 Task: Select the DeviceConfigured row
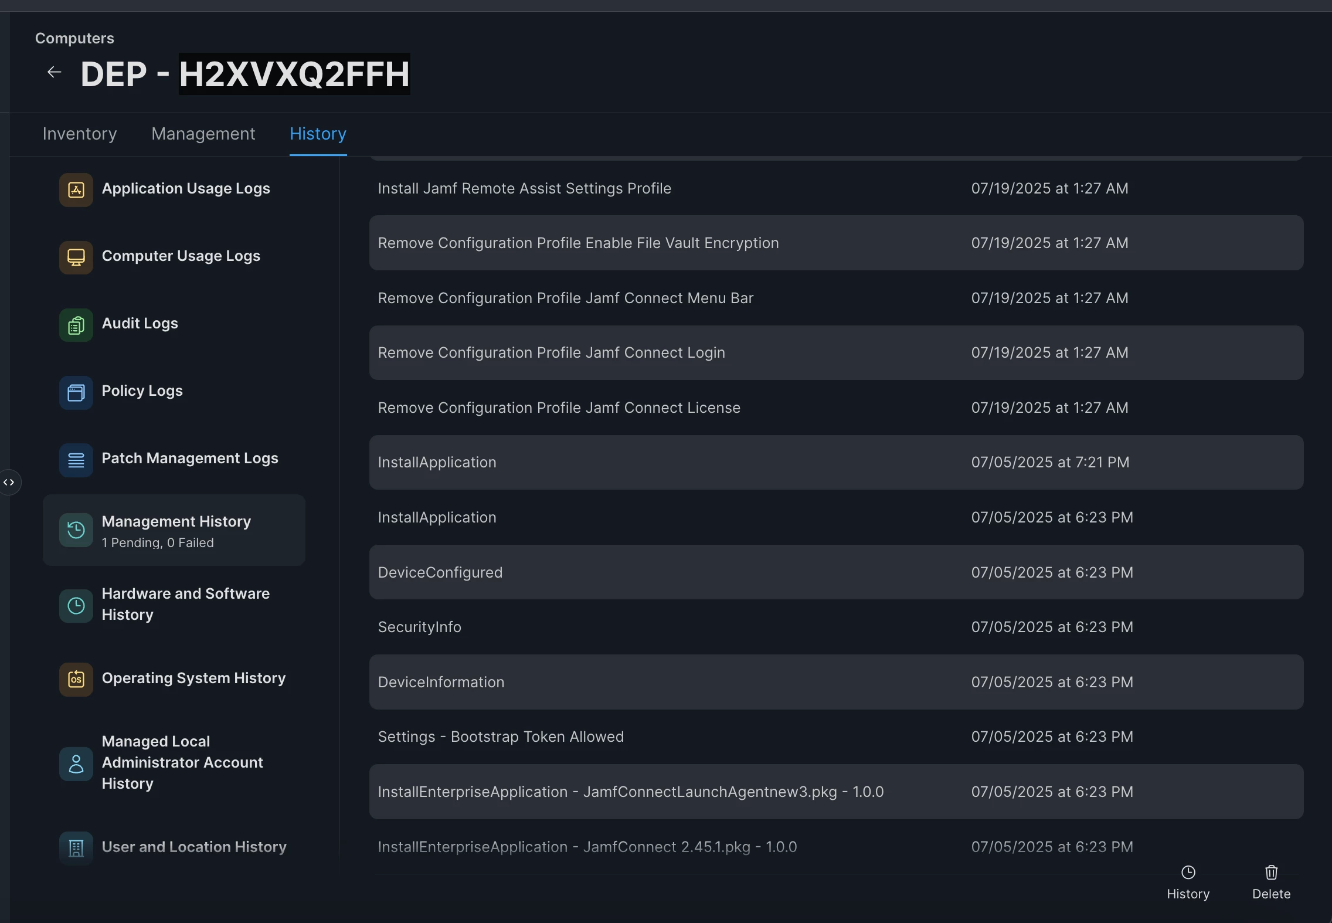(836, 572)
